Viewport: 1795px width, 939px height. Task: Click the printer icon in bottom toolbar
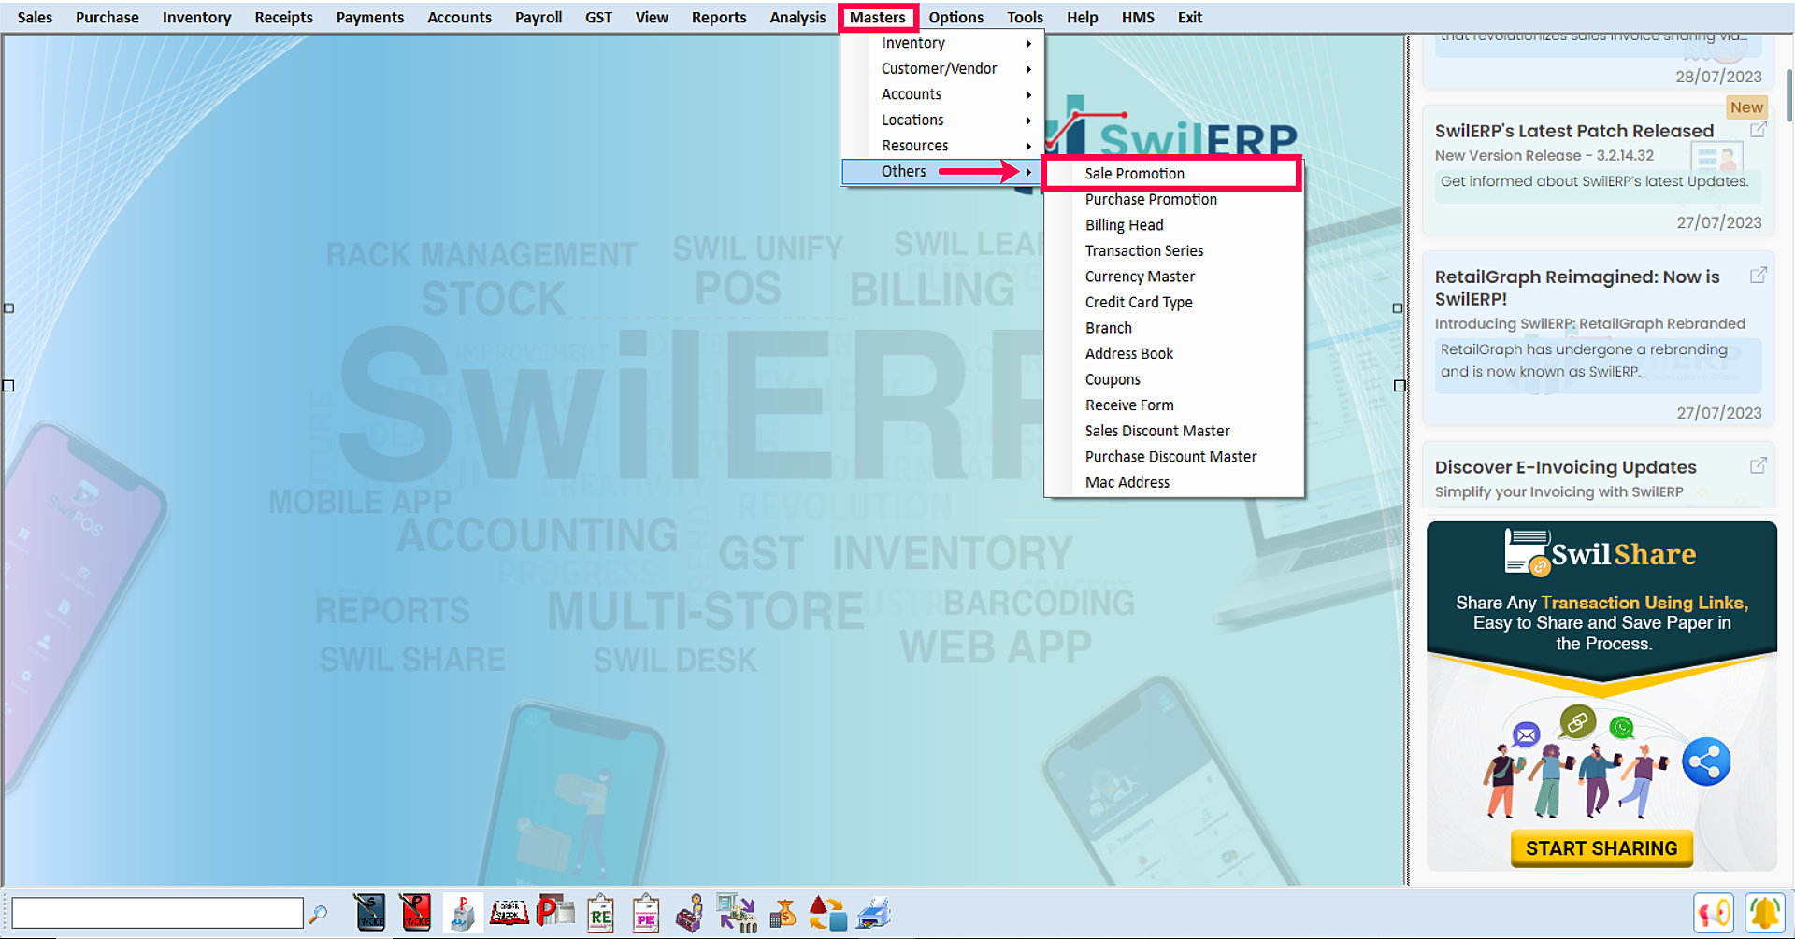873,913
